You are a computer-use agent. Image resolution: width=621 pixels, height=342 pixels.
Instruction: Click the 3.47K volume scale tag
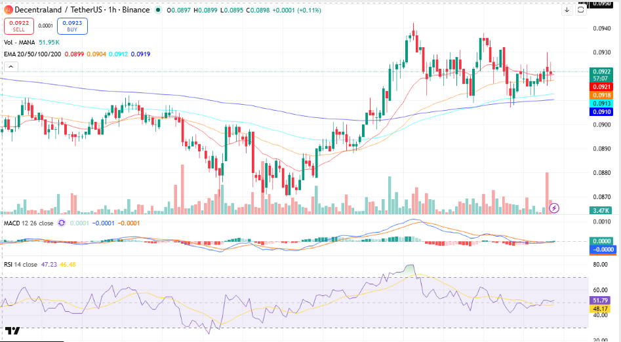tap(601, 210)
